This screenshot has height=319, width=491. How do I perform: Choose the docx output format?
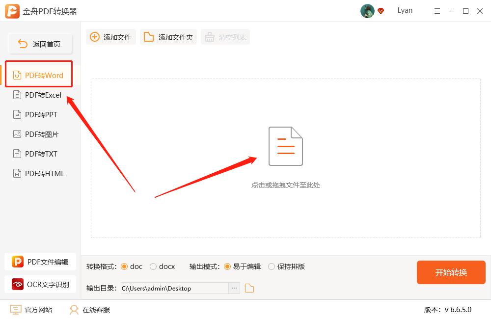pyautogui.click(x=154, y=266)
